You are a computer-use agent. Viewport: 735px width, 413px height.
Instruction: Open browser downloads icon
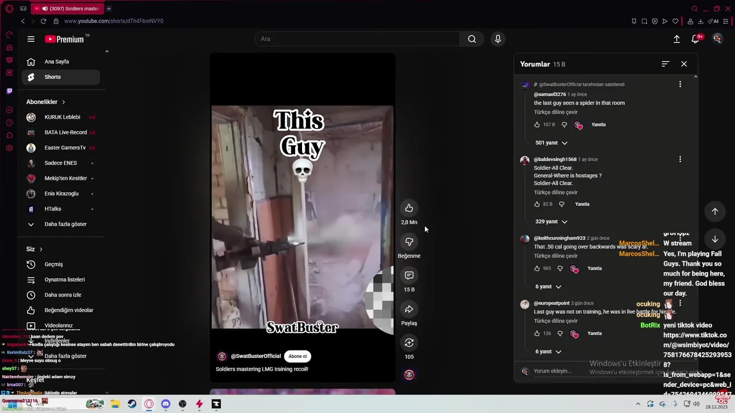coord(700,21)
